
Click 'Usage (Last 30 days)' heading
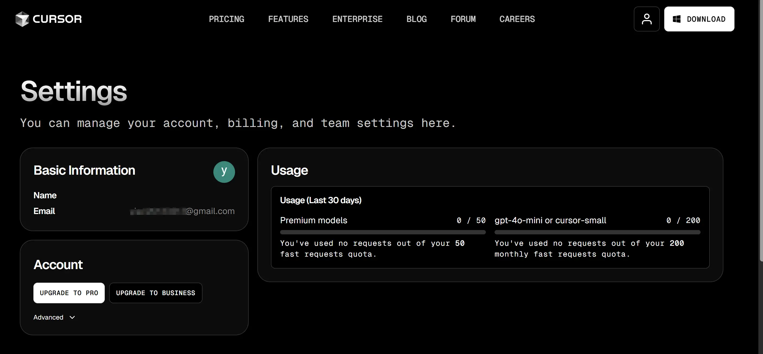tap(321, 200)
